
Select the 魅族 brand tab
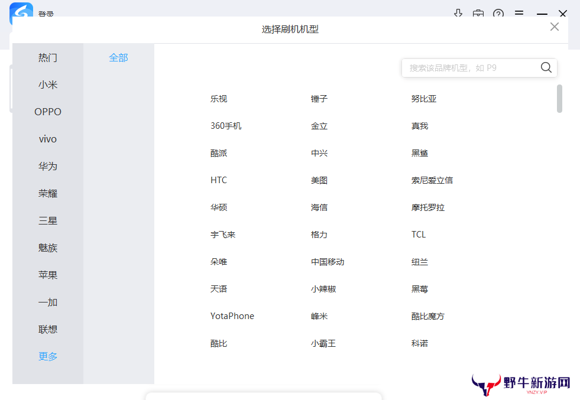(x=48, y=248)
